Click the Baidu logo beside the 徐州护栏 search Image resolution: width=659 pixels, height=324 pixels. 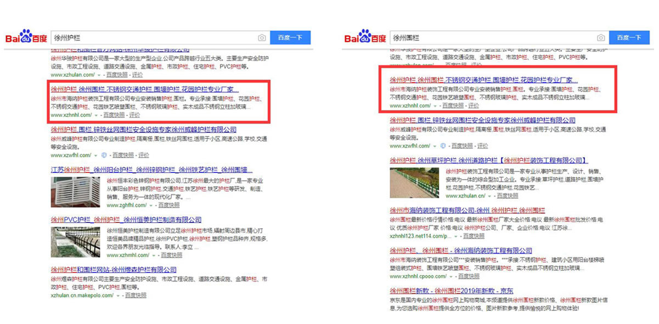click(x=26, y=37)
